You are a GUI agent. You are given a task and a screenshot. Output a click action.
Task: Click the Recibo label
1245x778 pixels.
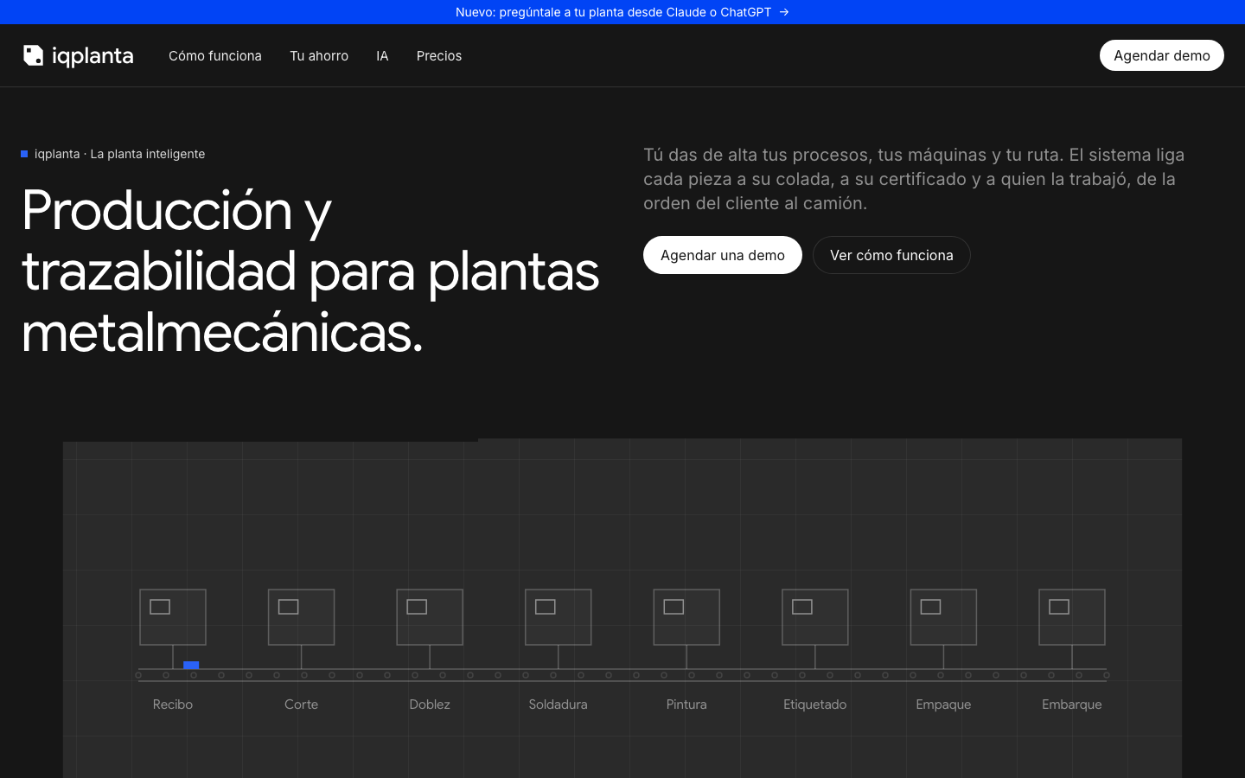point(173,705)
